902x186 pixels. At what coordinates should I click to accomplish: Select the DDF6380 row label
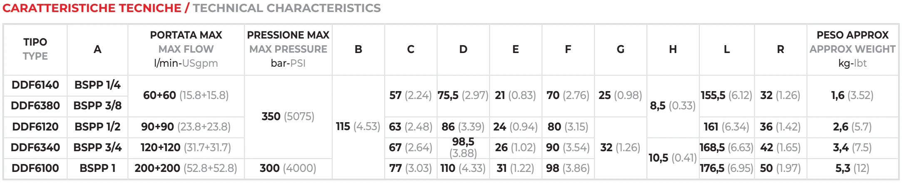(x=35, y=106)
